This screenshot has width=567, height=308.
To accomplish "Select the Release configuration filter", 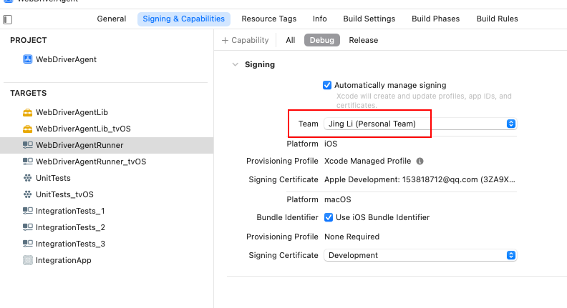I will click(x=363, y=41).
